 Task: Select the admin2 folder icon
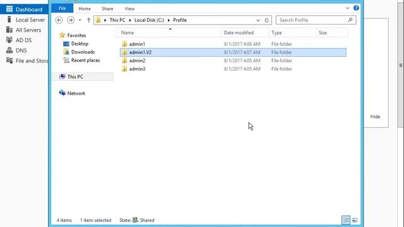click(124, 61)
